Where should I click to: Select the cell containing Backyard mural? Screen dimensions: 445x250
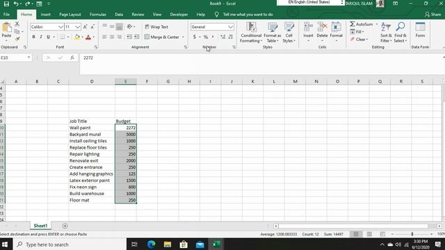pos(92,134)
